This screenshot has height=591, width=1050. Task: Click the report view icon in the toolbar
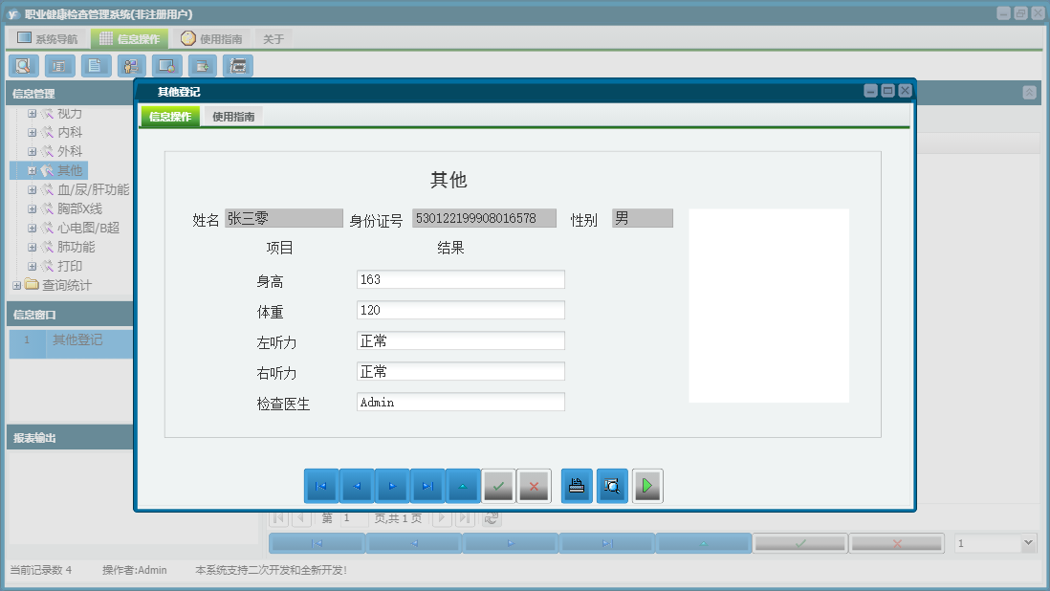pos(58,65)
